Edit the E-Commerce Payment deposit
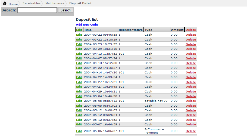 [79, 131]
